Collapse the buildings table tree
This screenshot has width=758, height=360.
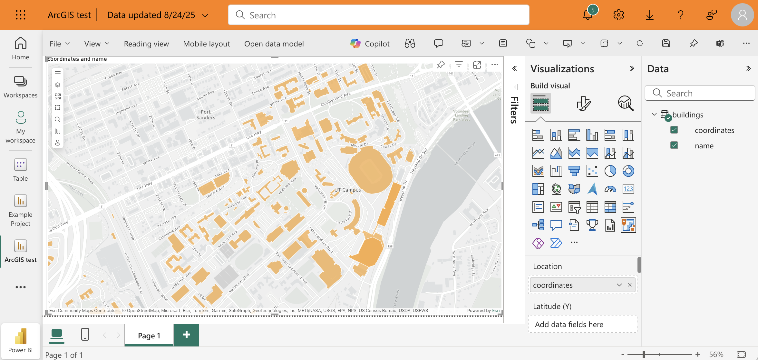(x=654, y=115)
